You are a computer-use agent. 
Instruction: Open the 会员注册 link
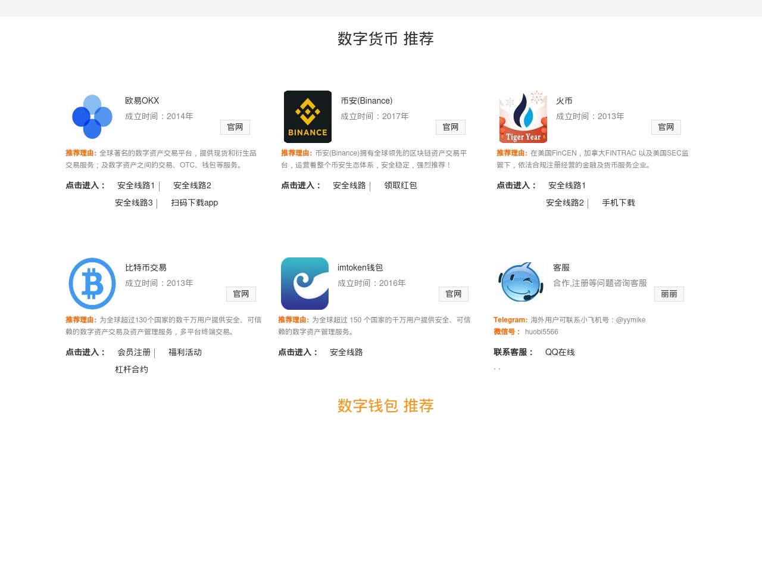[134, 352]
